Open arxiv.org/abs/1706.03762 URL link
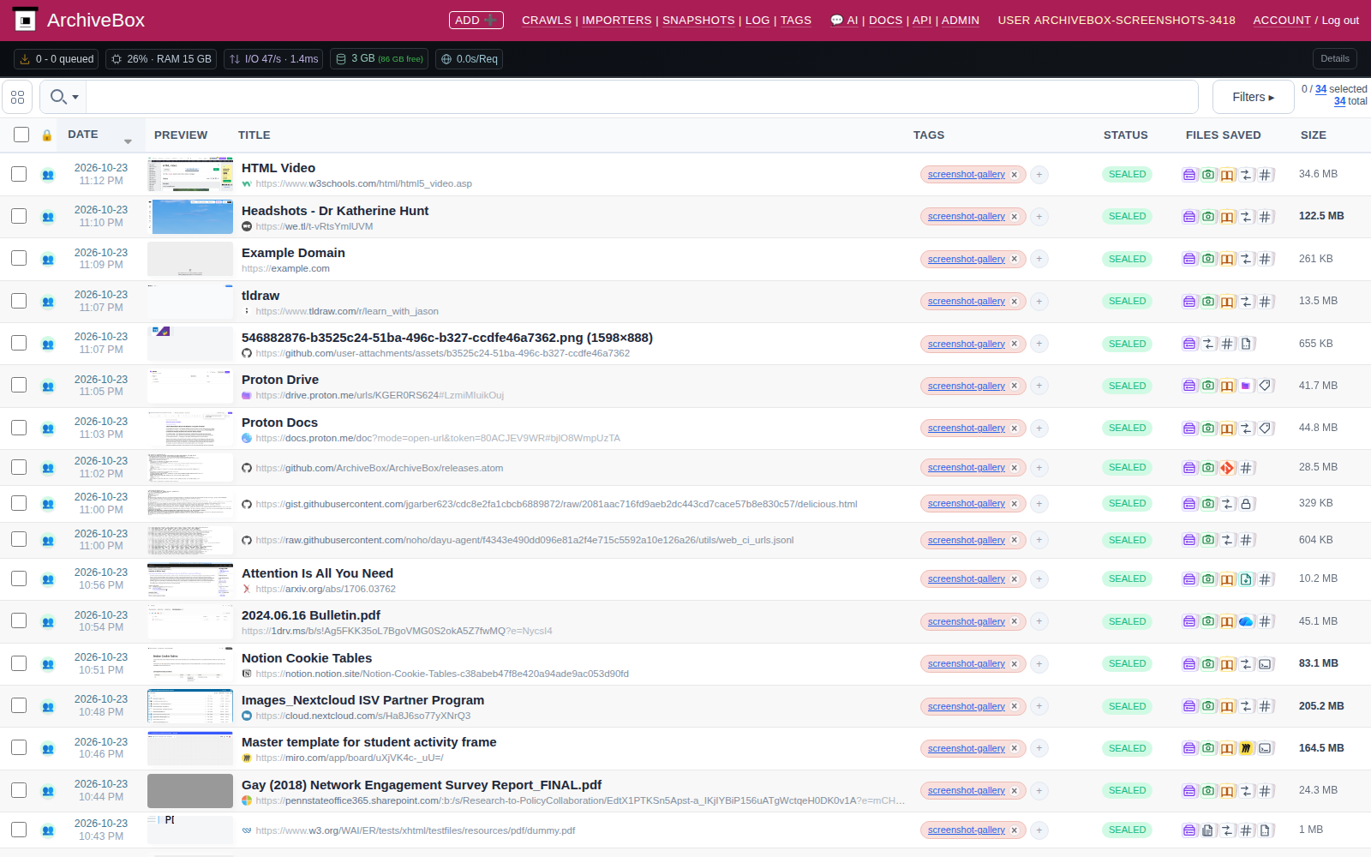Image resolution: width=1371 pixels, height=857 pixels. pyautogui.click(x=326, y=589)
